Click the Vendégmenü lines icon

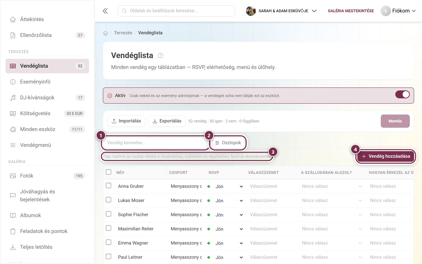(13, 145)
